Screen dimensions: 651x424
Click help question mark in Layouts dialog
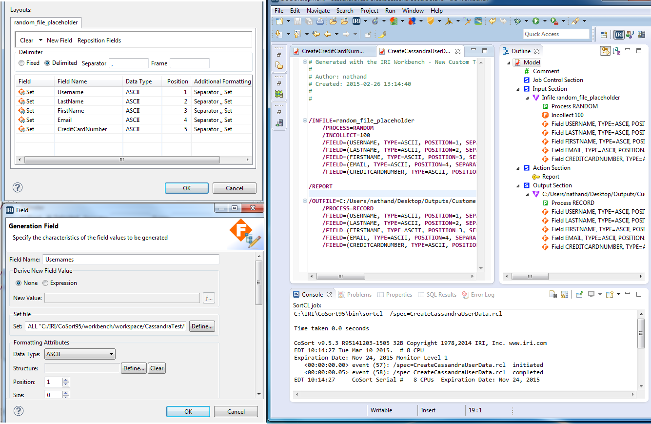[18, 187]
